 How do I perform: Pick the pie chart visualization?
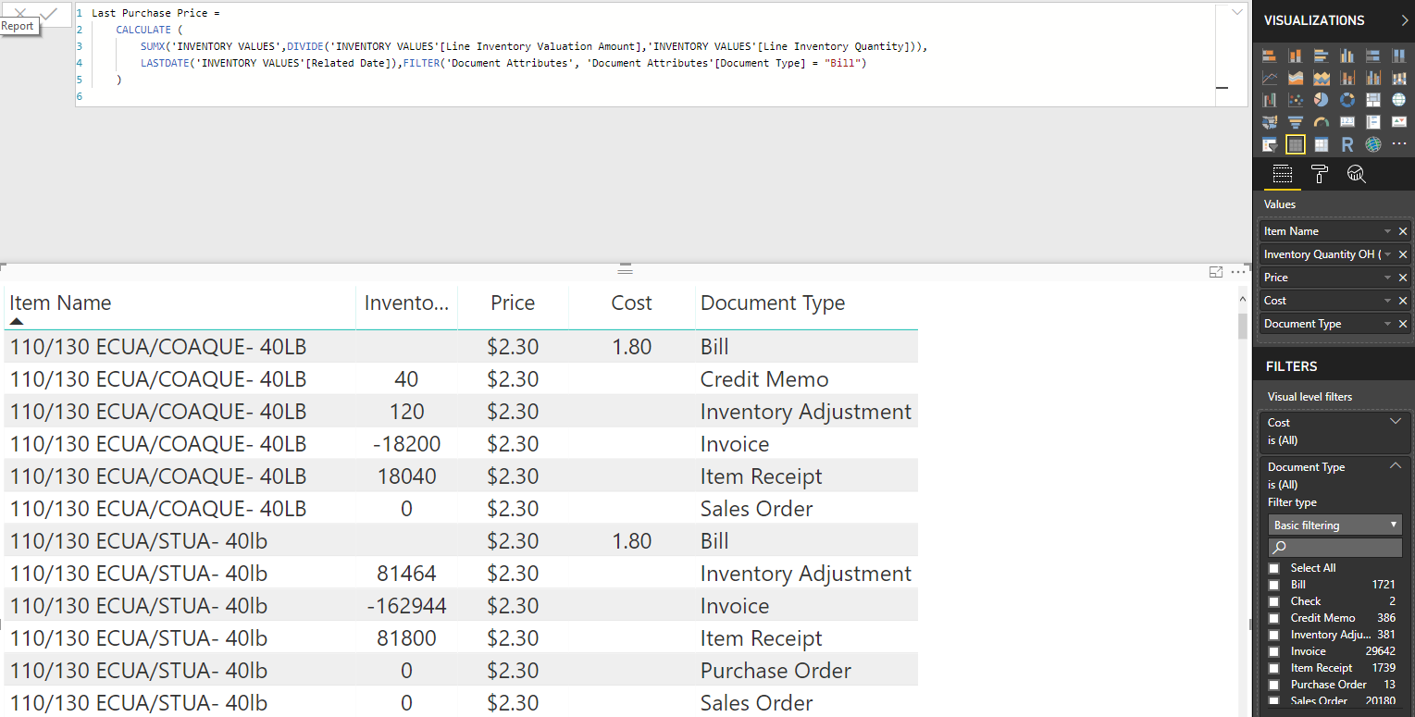tap(1322, 100)
